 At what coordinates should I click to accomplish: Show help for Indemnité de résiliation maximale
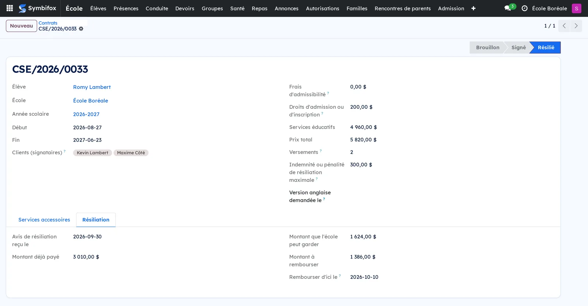[x=317, y=179]
